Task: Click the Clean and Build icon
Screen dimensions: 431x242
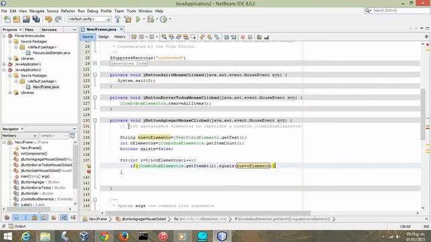Action: 128,19
